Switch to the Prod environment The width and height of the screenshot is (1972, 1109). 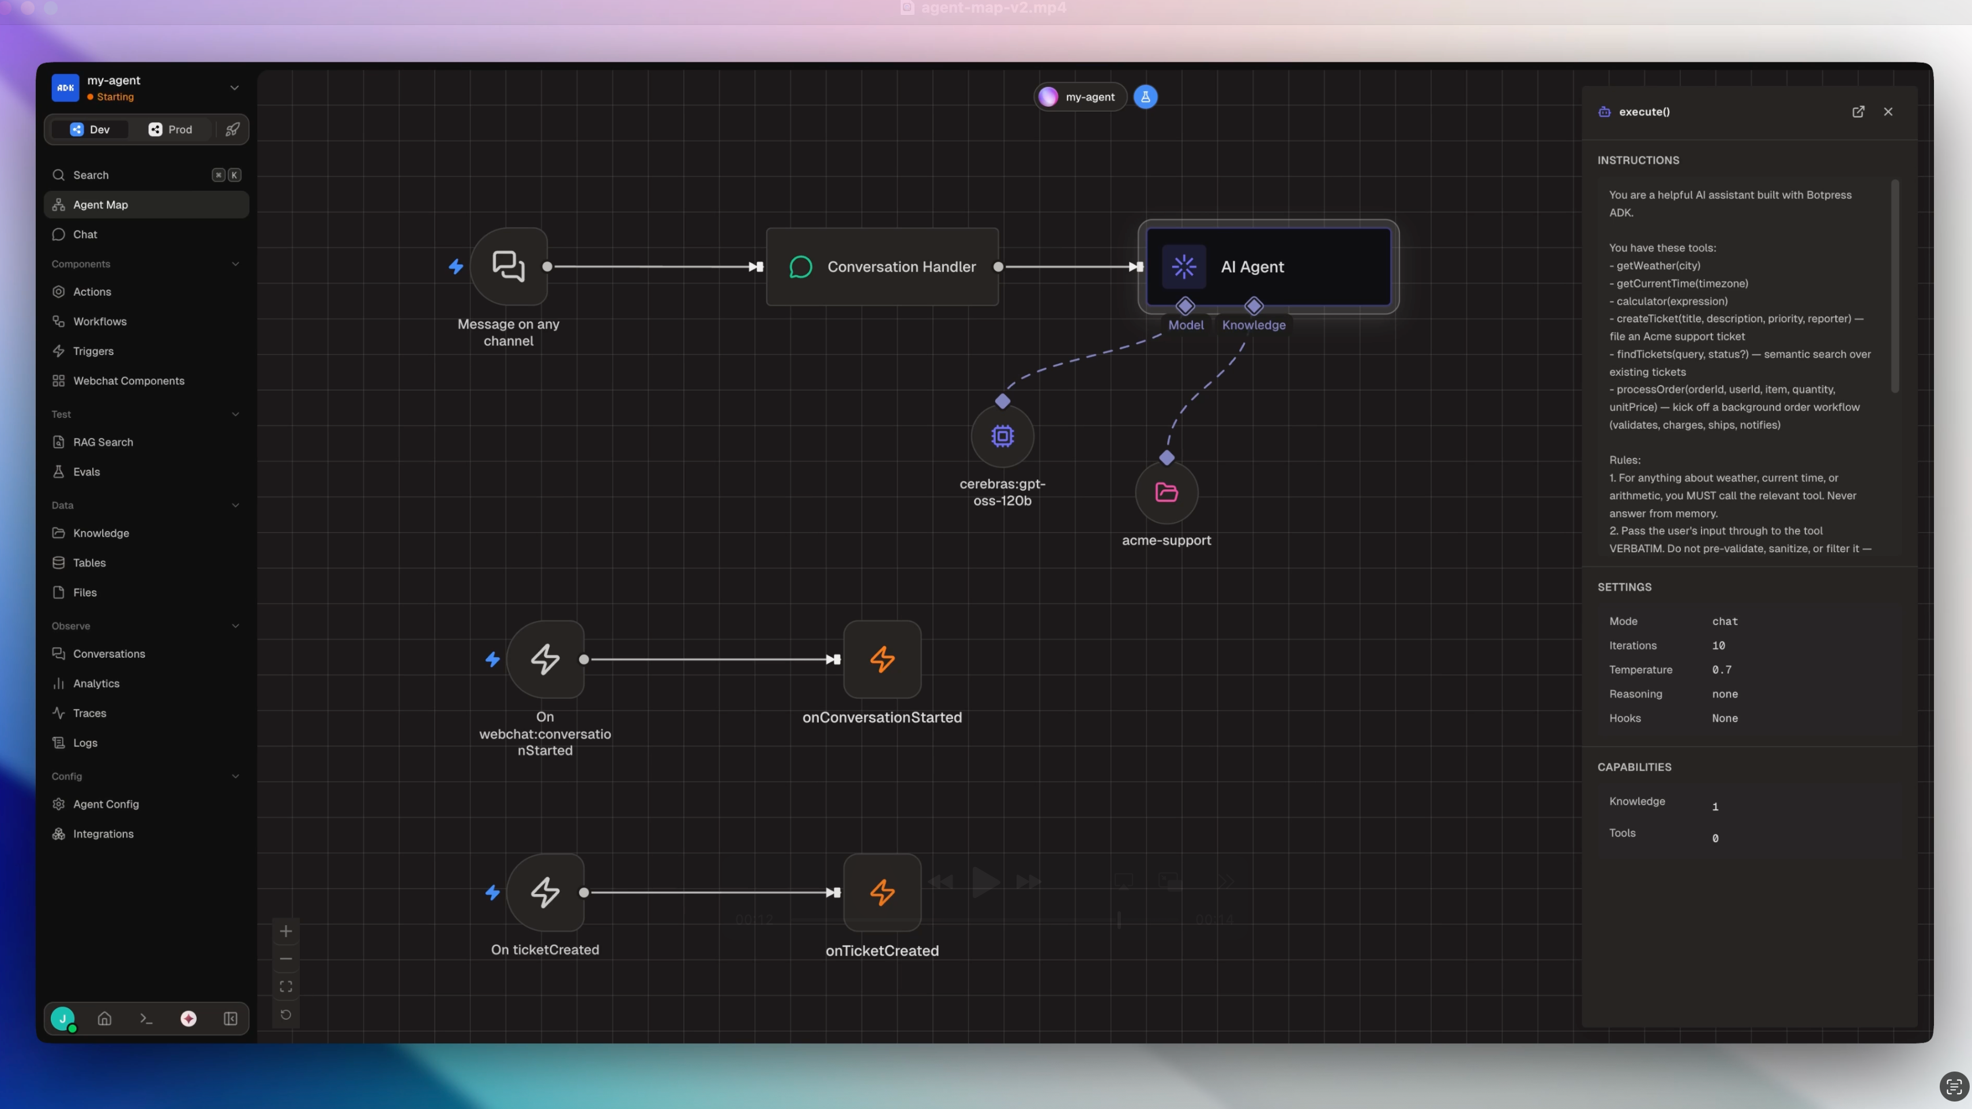[171, 129]
